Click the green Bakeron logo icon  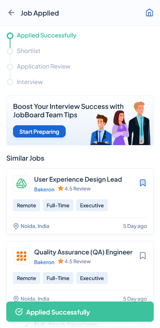pos(21,183)
